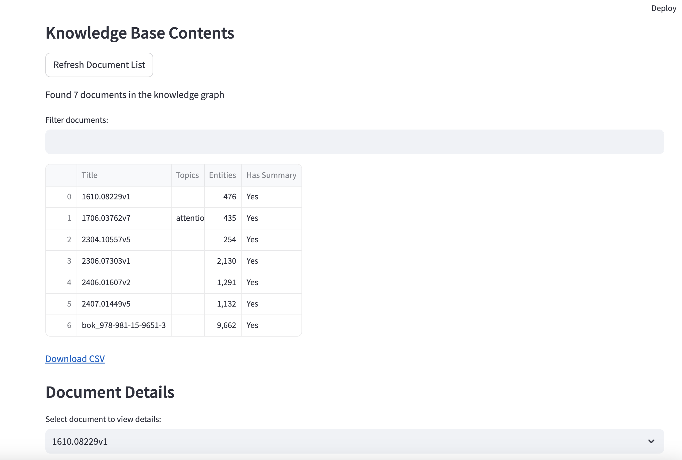Click the Has Summary column header
Screen dimensions: 682x460
tap(271, 175)
